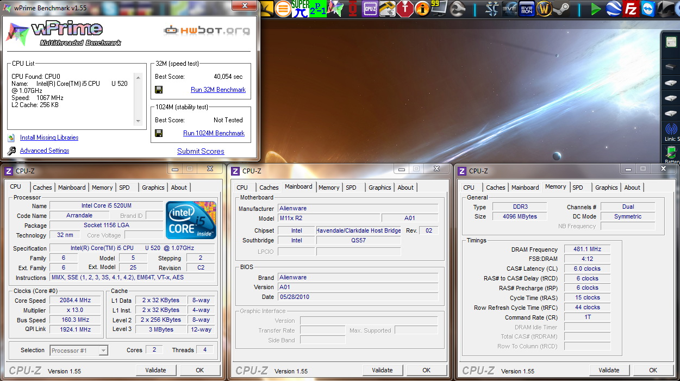Open Processor #1 Selection dropdown
The image size is (680, 381).
[79, 351]
